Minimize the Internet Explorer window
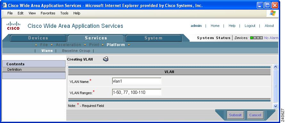This screenshot has height=123, width=285. pos(260,5)
